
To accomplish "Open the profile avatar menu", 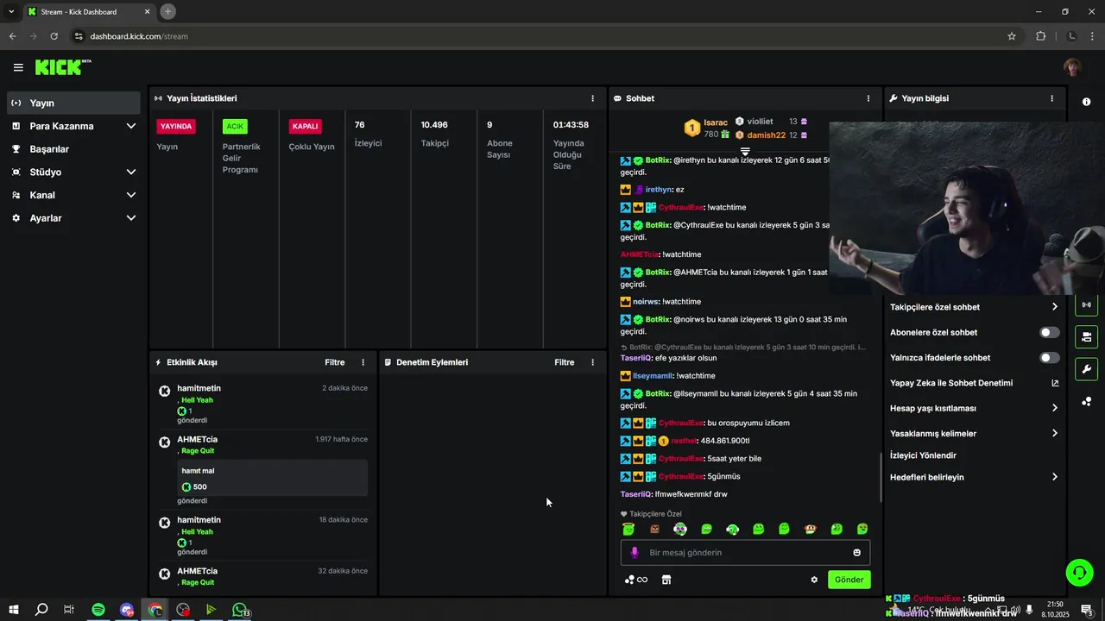I will tap(1072, 67).
